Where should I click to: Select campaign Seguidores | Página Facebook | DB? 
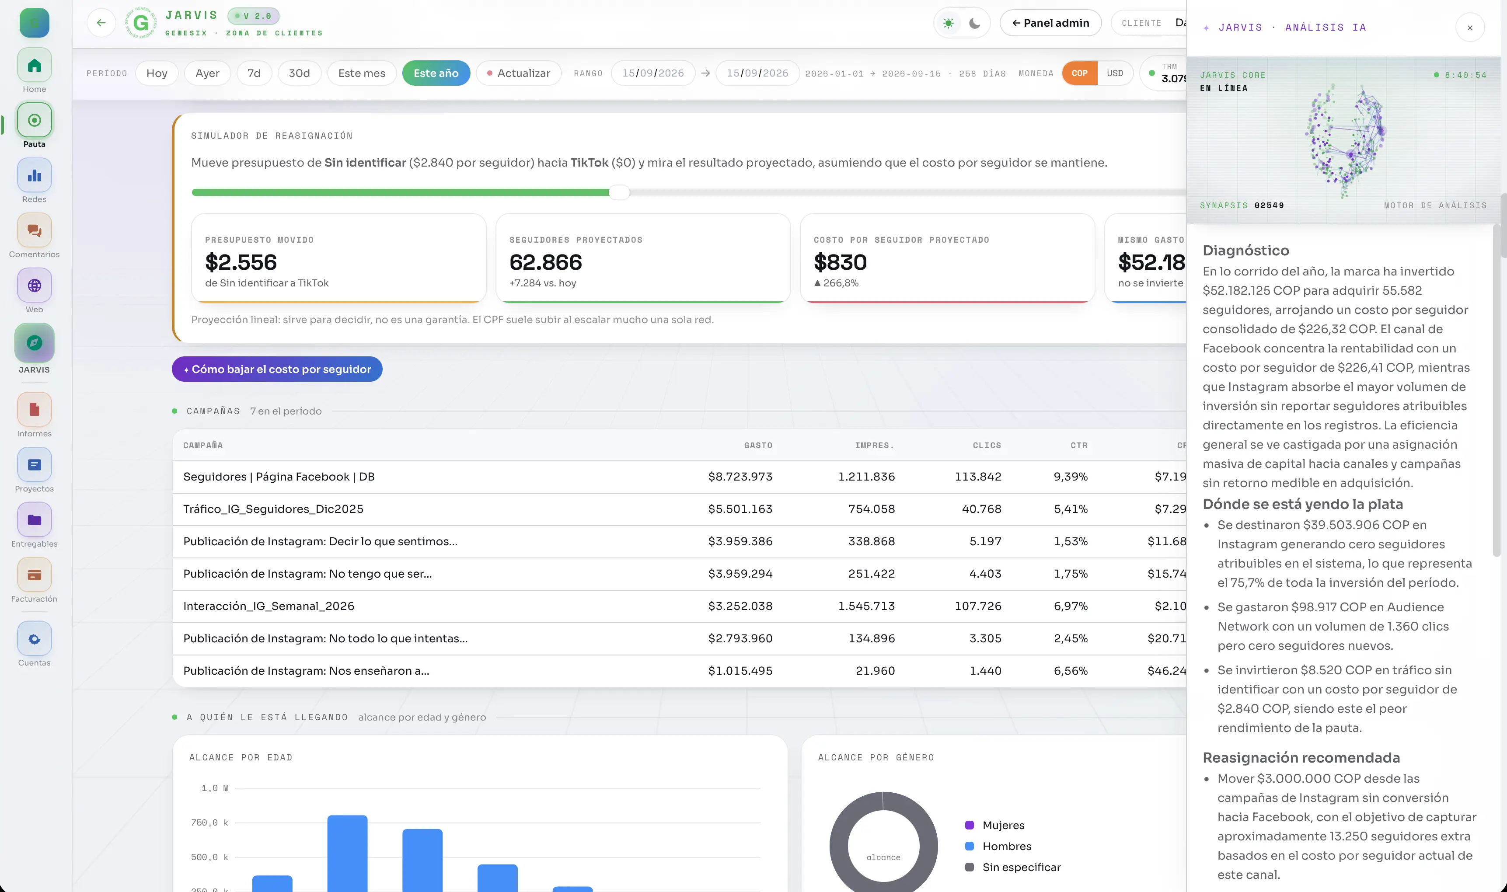pos(680,477)
